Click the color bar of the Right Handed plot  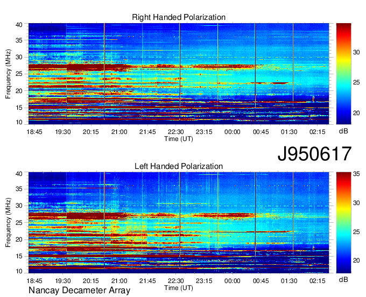(x=343, y=74)
